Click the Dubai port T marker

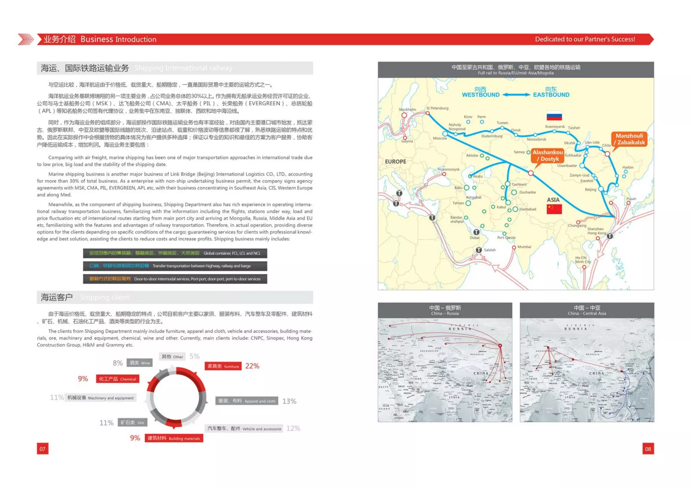pyautogui.click(x=476, y=232)
